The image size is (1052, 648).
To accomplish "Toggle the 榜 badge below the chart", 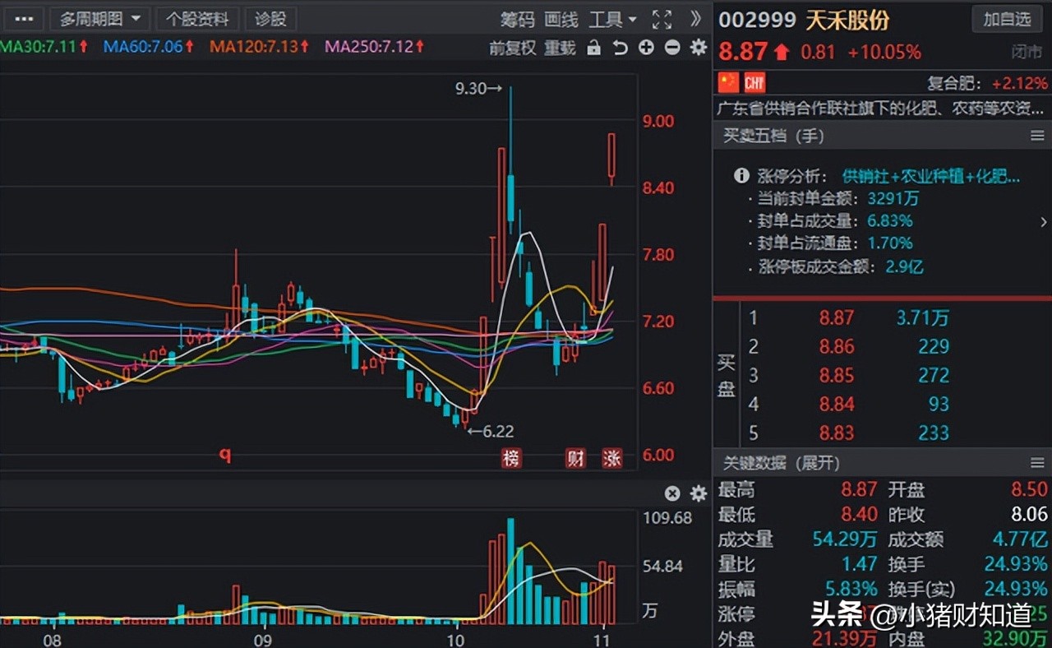I will [510, 458].
